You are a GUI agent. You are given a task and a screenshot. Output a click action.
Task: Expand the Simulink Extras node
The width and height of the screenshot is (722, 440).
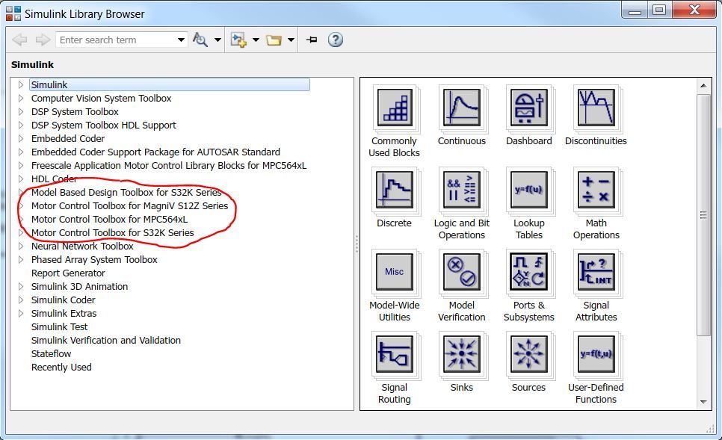pos(21,314)
